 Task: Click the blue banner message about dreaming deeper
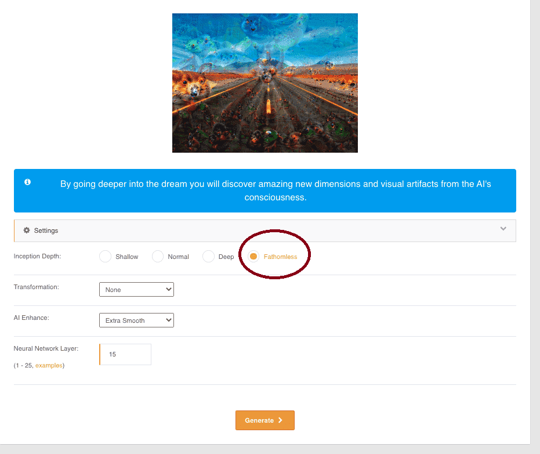click(276, 190)
